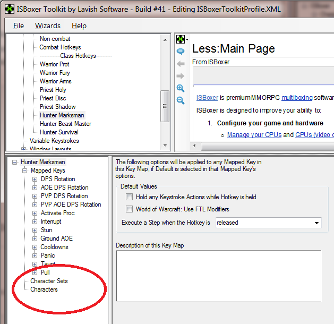Screen dimensions: 334x324
Task: Go back with the left arrow icon
Action: (x=181, y=64)
